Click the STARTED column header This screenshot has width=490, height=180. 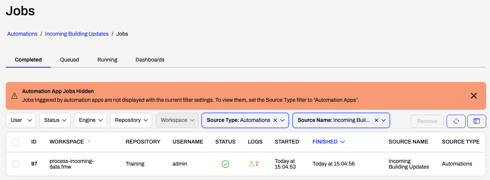[287, 142]
